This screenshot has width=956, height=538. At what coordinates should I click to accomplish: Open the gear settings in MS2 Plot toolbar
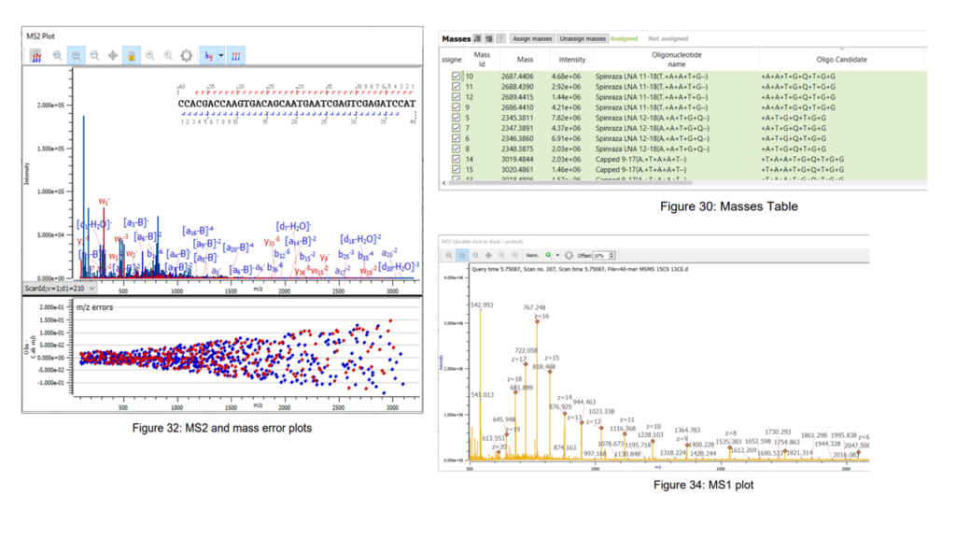click(187, 56)
